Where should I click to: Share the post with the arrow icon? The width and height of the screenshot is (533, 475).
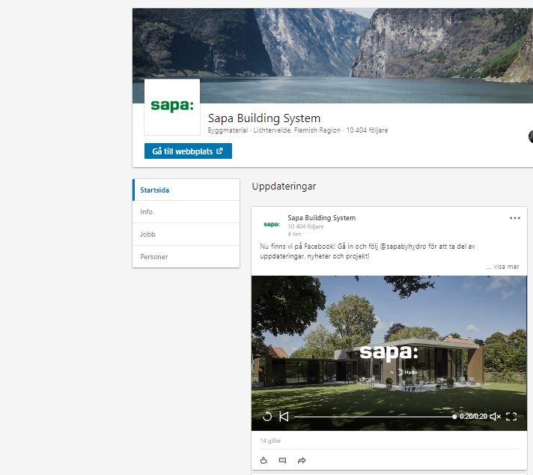click(x=302, y=460)
